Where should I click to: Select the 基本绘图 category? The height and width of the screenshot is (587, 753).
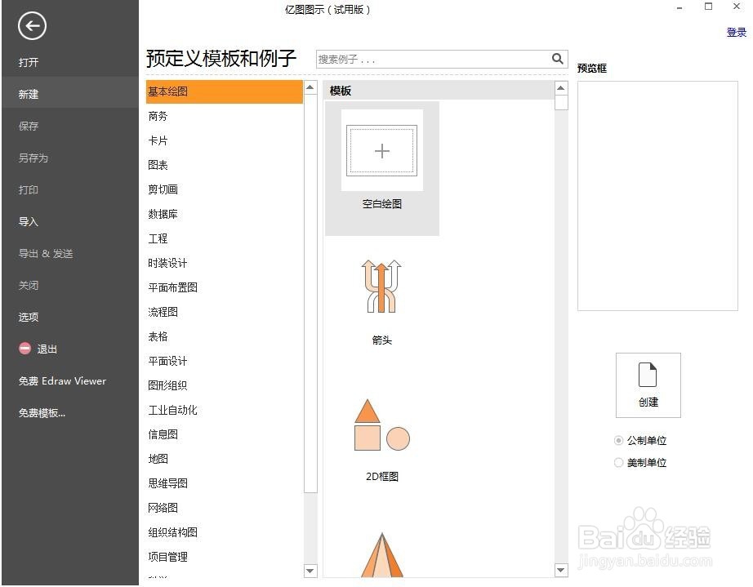point(225,91)
